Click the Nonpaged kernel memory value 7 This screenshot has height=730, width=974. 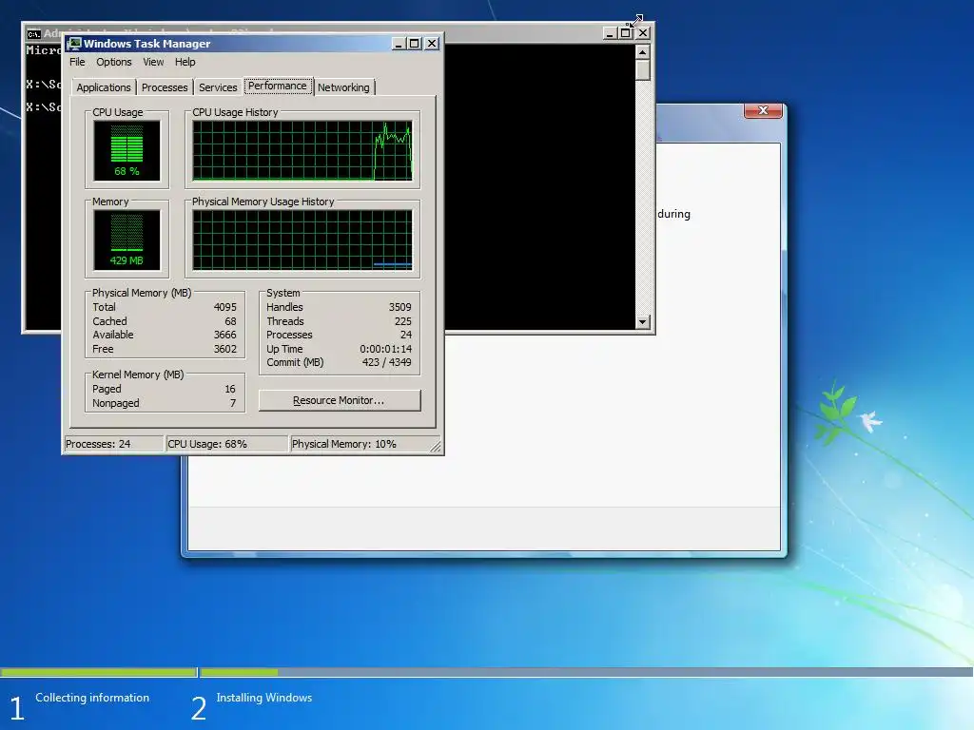coord(233,403)
